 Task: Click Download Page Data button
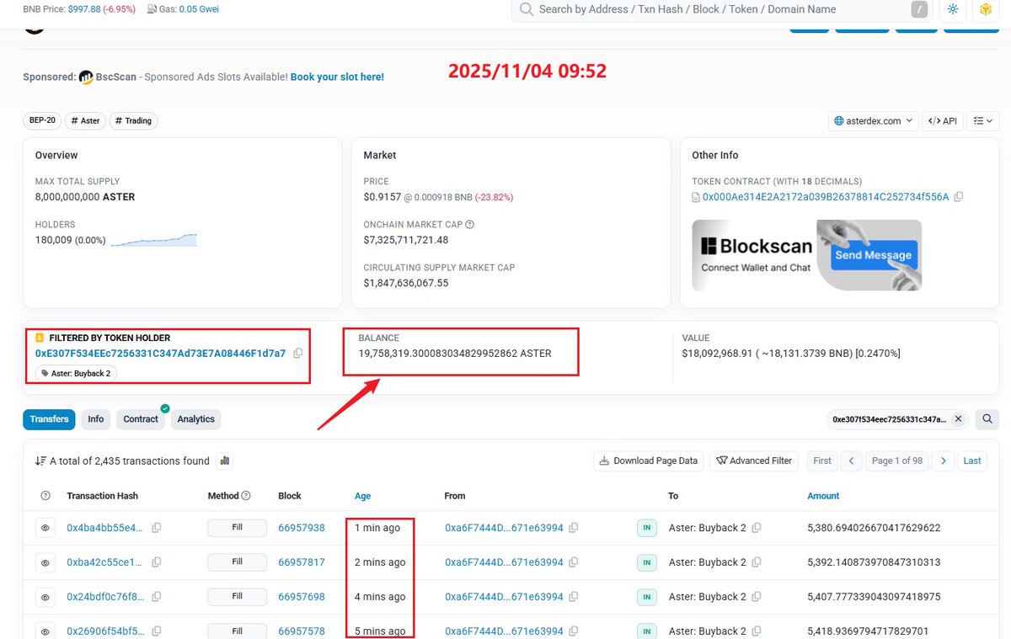[x=649, y=461]
